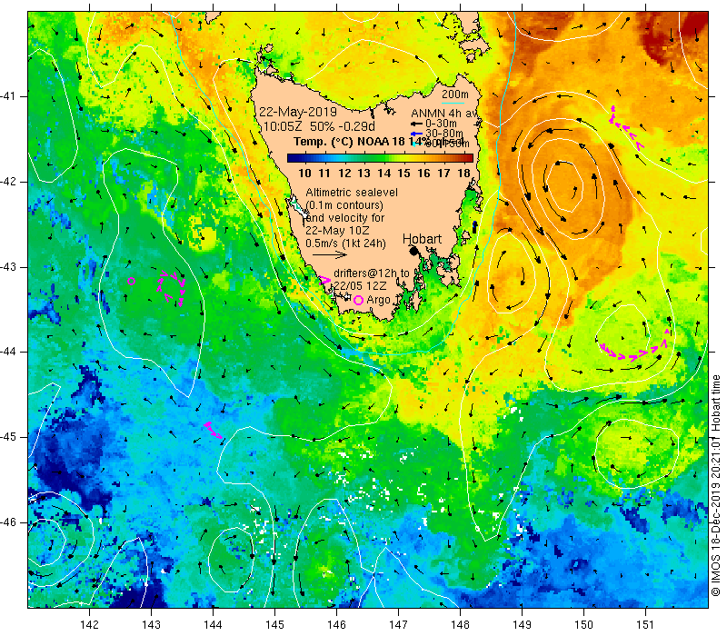Click the 10 value on the temperature scale
The image size is (727, 636).
[304, 174]
